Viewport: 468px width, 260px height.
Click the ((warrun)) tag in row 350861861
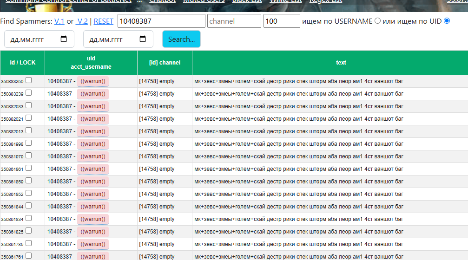pos(93,169)
